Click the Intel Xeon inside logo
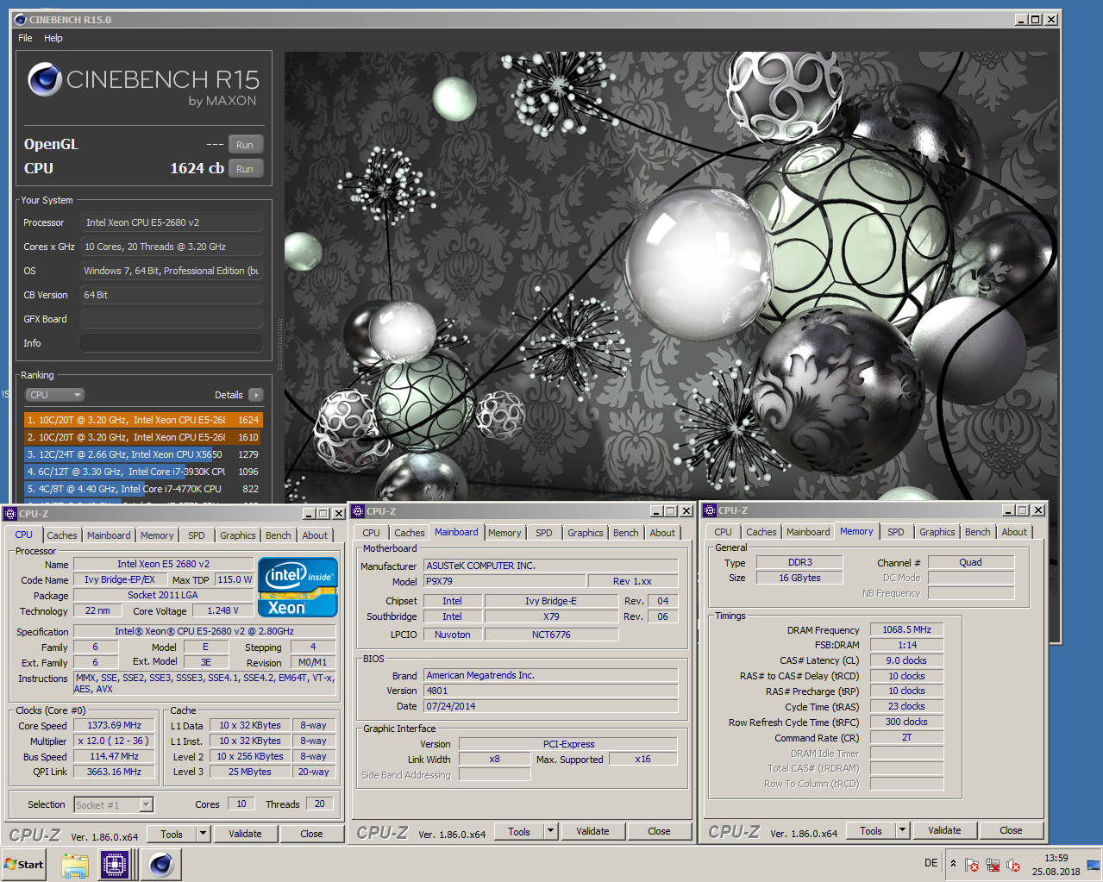Viewport: 1103px width, 882px height. point(298,587)
